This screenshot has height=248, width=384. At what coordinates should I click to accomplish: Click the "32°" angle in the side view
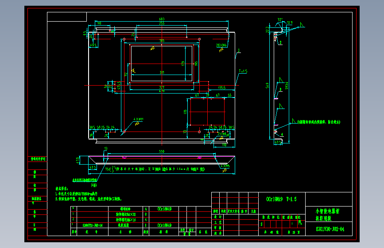[x=280, y=19]
